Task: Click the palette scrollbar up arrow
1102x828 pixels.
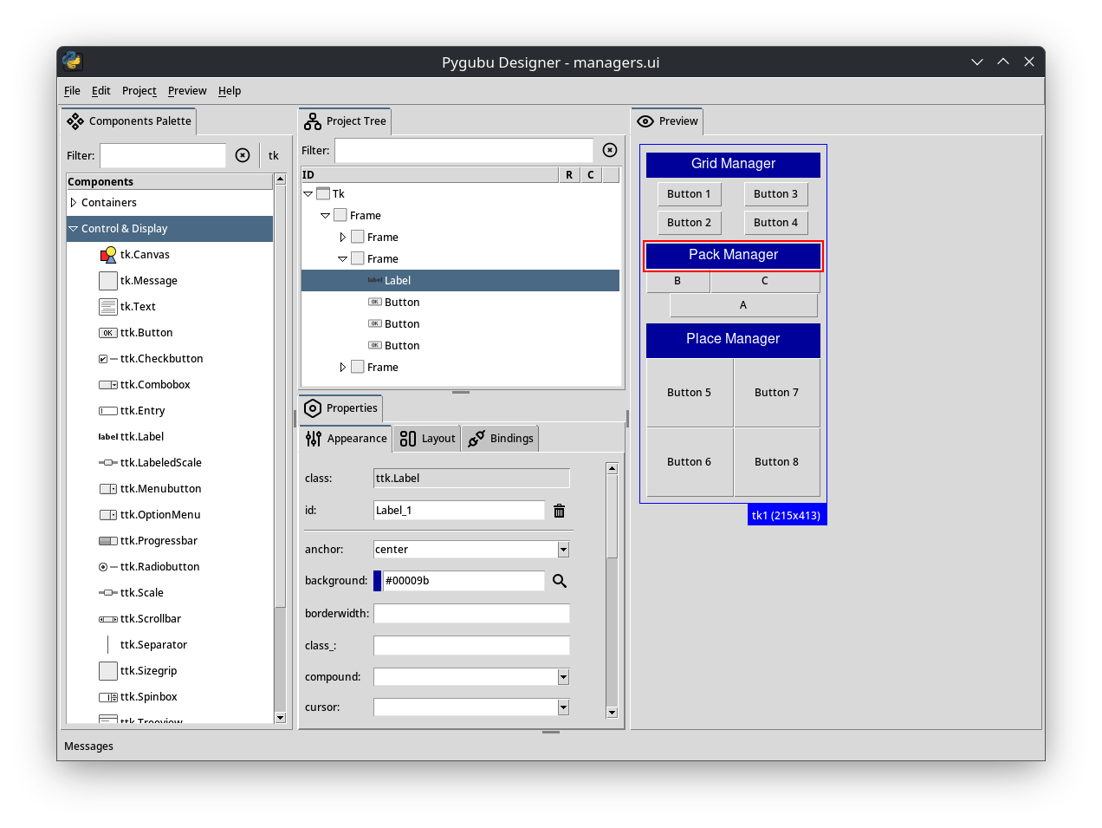Action: click(x=280, y=179)
